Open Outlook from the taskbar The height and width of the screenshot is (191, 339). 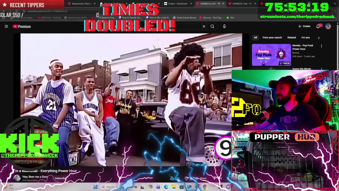click(x=189, y=187)
